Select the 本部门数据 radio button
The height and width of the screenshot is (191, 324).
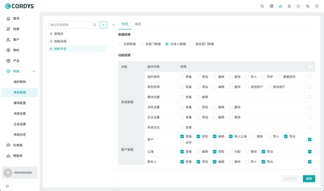142,44
